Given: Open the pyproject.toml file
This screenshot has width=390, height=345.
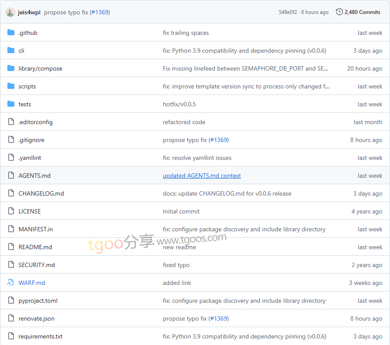Looking at the screenshot, I should coord(38,301).
